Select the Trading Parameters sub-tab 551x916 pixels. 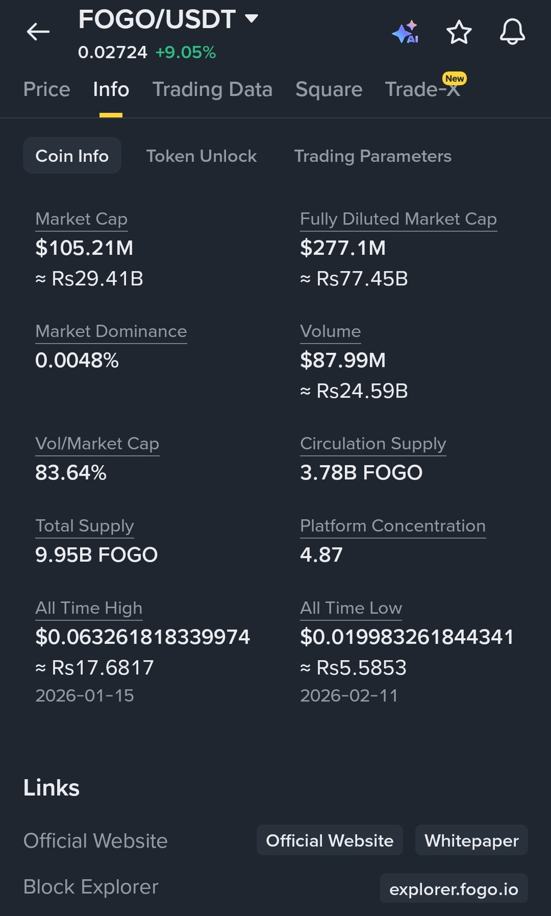tap(373, 156)
